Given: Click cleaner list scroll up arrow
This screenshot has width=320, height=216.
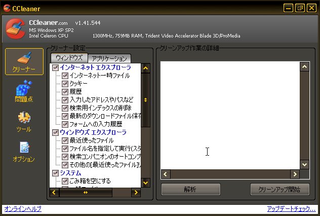Looking at the screenshot, I should [145, 68].
